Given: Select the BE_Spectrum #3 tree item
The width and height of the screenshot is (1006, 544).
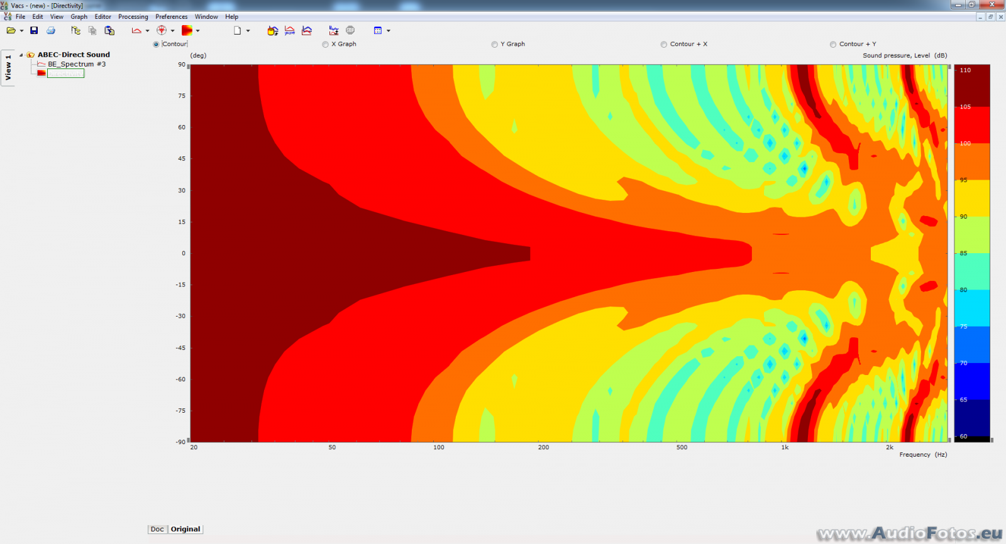Looking at the screenshot, I should click(77, 64).
